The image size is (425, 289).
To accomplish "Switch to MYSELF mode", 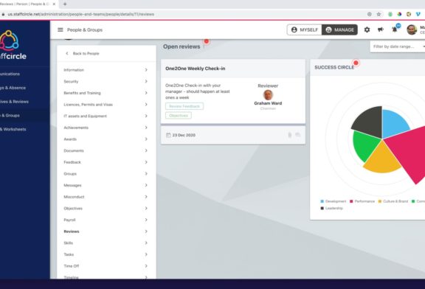I will click(x=305, y=29).
